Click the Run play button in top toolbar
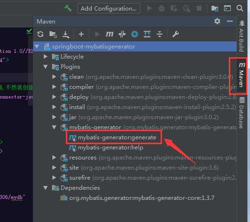Screen dimensions: 250x222 [x=149, y=8]
